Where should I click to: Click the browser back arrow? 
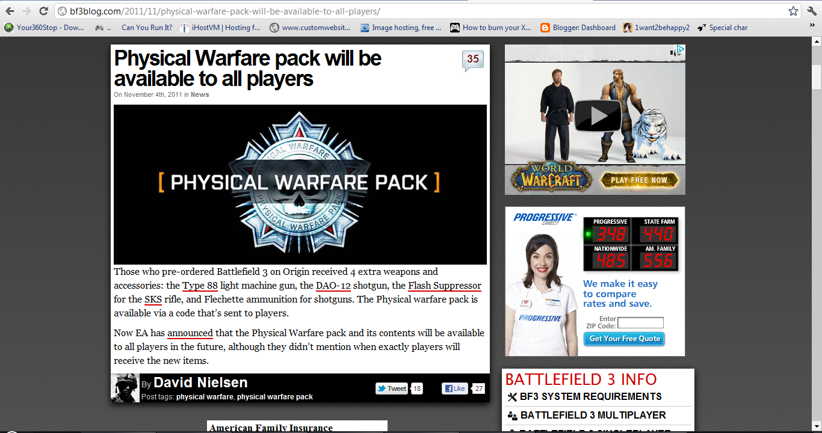[x=10, y=11]
